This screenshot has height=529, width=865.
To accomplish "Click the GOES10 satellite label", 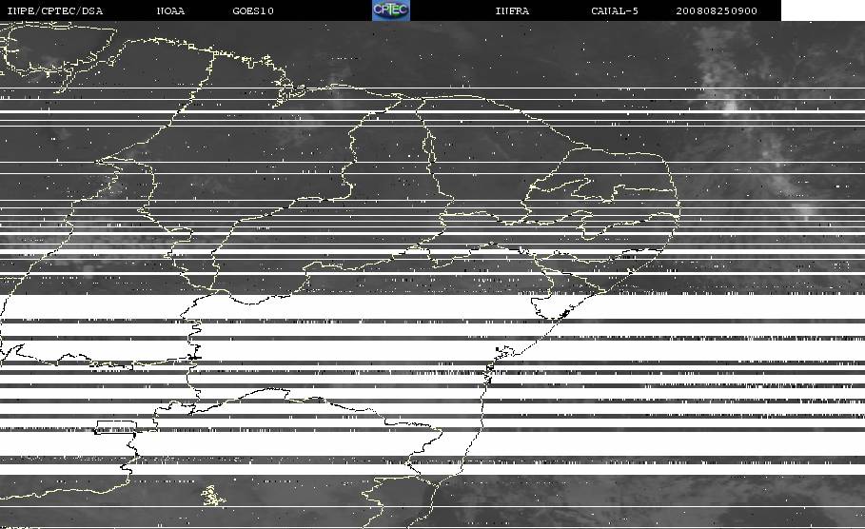I will (x=253, y=10).
